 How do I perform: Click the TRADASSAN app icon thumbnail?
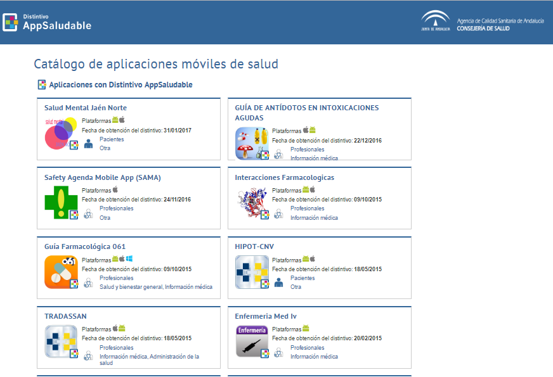pos(61,342)
